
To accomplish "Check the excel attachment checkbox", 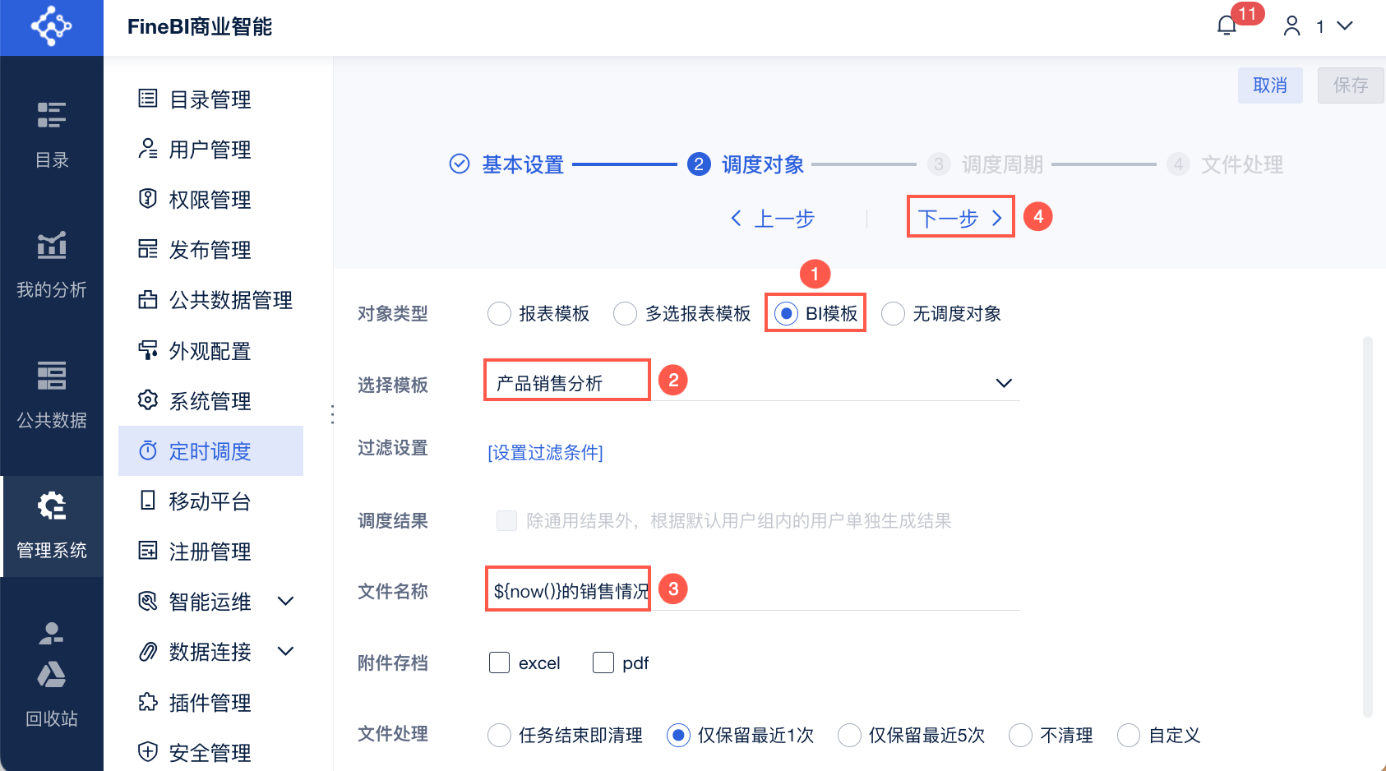I will point(500,663).
